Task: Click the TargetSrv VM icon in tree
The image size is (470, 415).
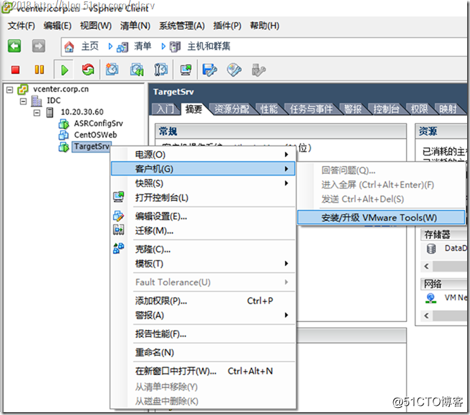Action: tap(64, 147)
